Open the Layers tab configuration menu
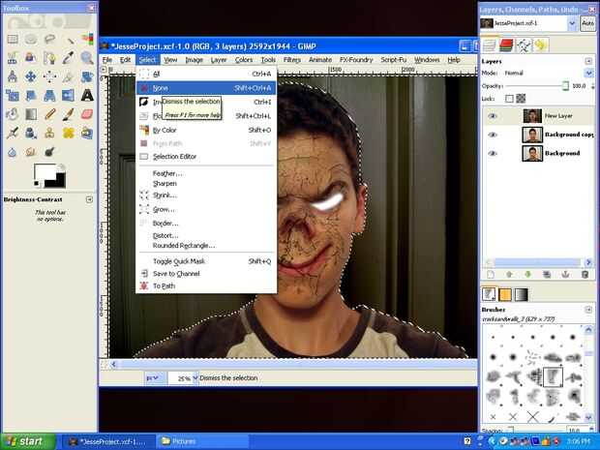Screen dimensions: 600x450 click(x=588, y=61)
